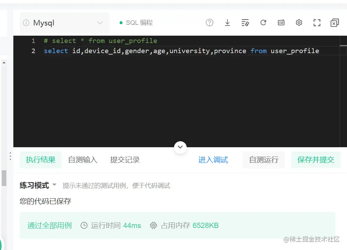This screenshot has height=250, width=347.
Task: Click the format code list icon
Action: (245, 22)
